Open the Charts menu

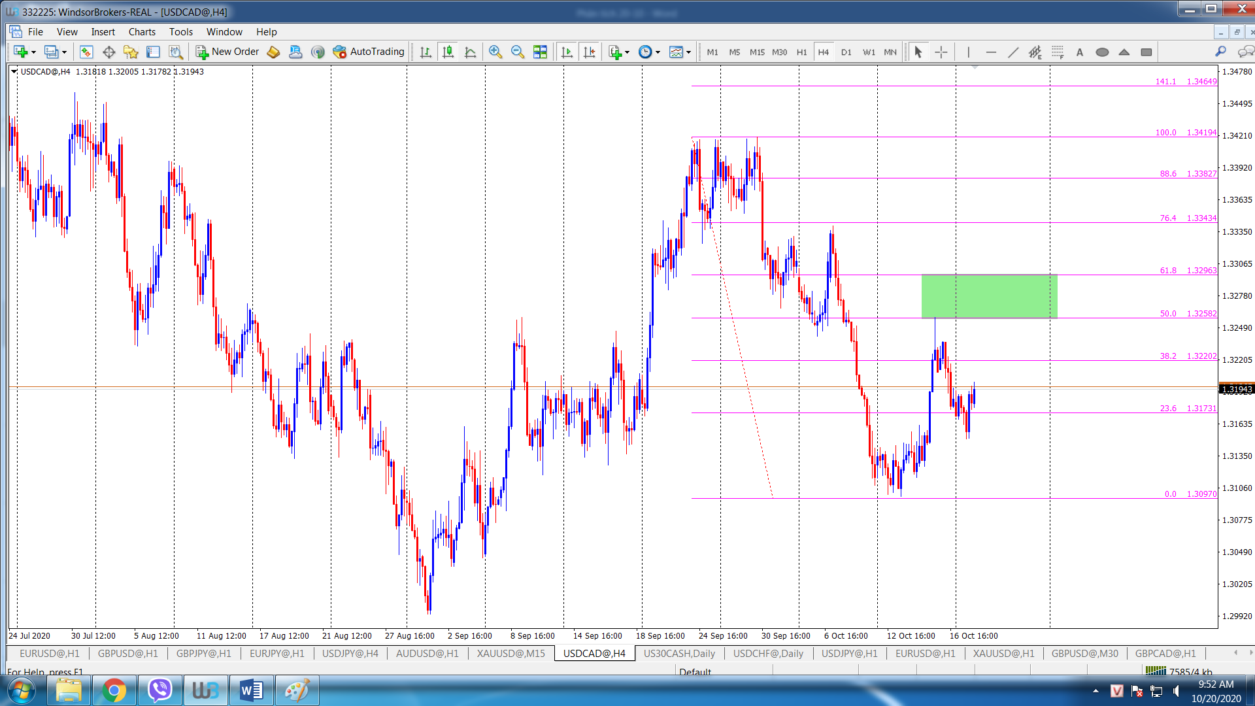142,31
